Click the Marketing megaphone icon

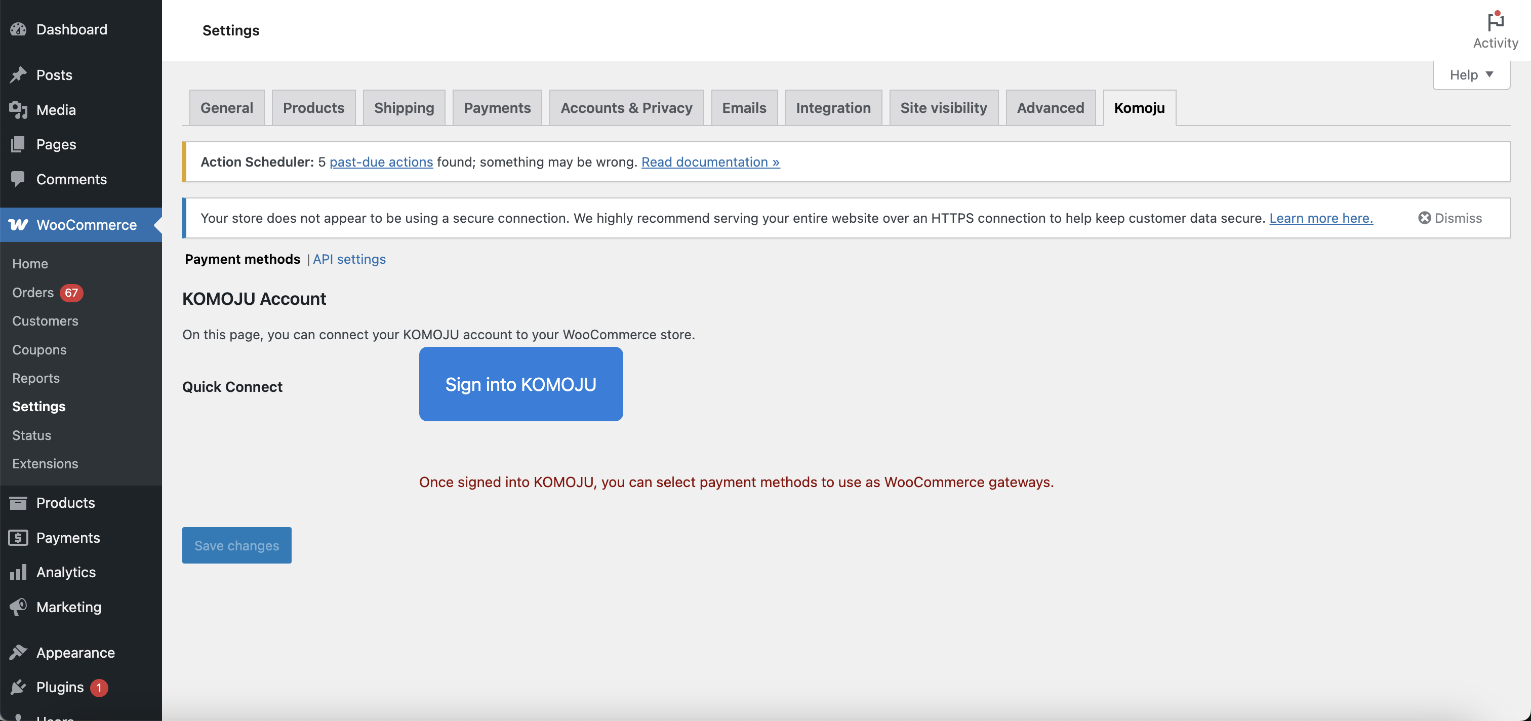pyautogui.click(x=18, y=607)
